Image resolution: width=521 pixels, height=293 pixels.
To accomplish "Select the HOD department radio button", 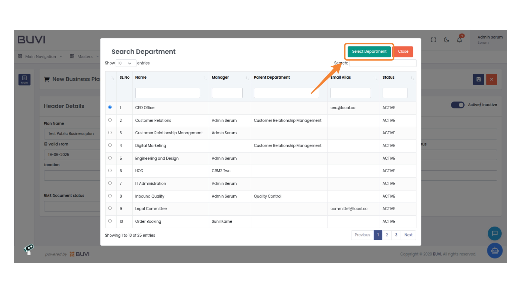I will (110, 170).
